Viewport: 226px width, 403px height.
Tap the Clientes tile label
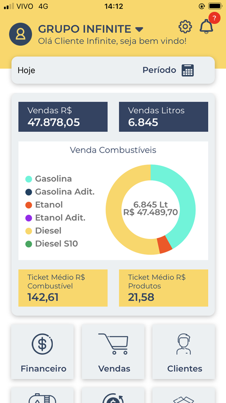(185, 369)
